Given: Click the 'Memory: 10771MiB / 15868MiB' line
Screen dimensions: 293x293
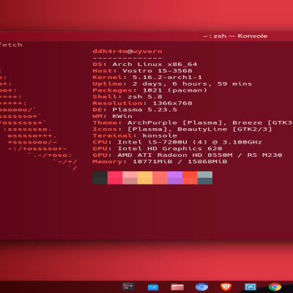Looking at the screenshot, I should (160, 162).
